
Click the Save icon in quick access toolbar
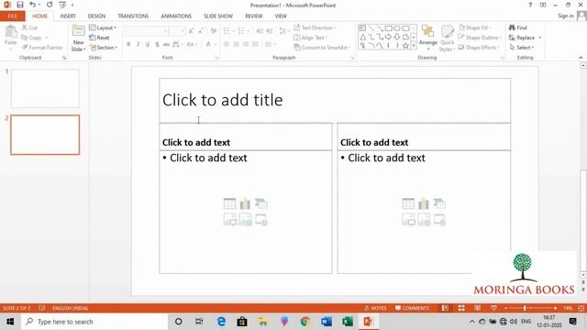tap(20, 5)
